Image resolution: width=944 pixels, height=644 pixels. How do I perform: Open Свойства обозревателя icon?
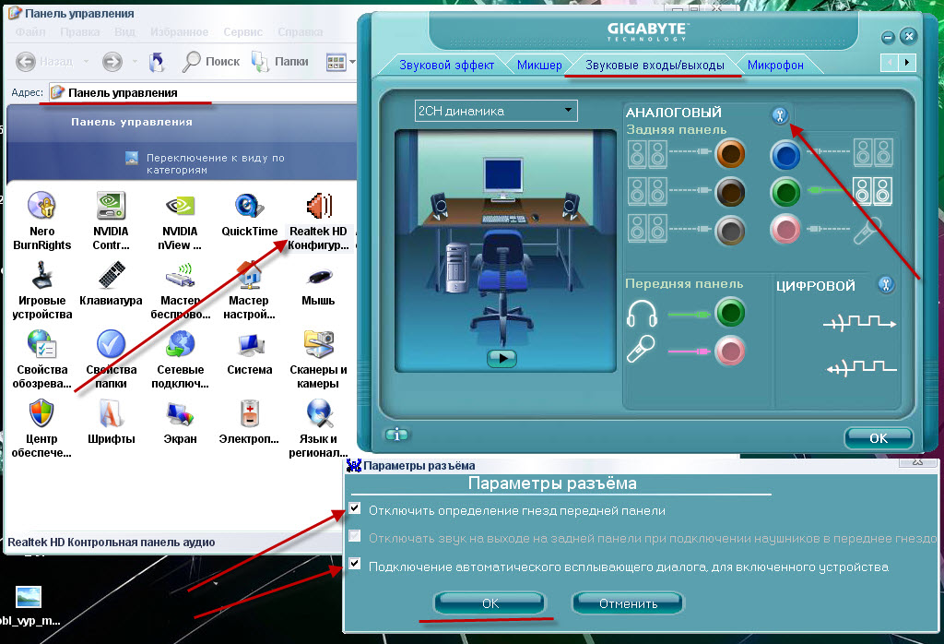tap(41, 359)
